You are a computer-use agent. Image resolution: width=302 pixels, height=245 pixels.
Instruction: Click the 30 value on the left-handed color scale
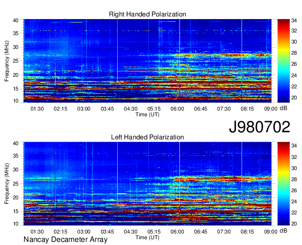pos(294,168)
